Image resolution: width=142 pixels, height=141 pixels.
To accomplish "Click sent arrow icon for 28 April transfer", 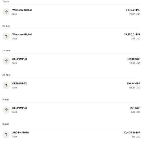I will coord(6,85).
